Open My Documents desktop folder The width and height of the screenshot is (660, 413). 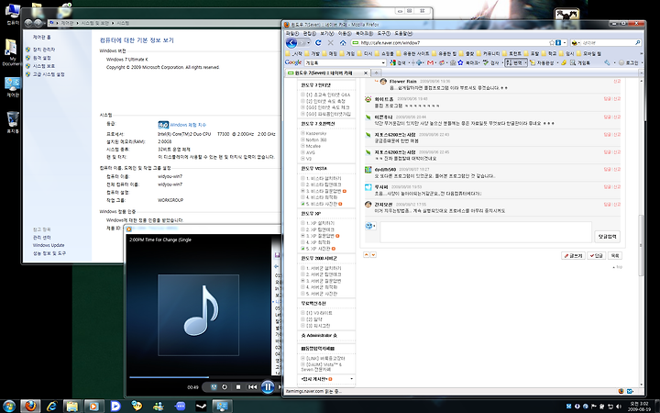click(11, 51)
